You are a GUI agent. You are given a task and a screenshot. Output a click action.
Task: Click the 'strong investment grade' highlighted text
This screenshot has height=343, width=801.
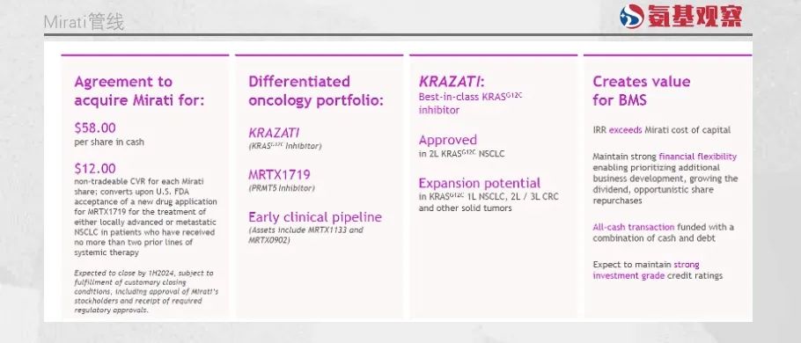(646, 270)
